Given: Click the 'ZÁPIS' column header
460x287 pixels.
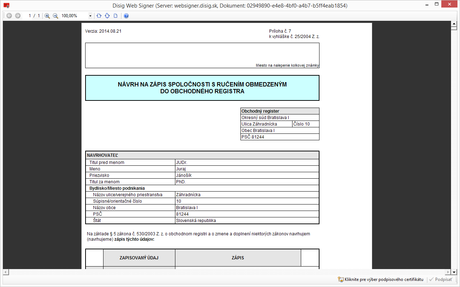Looking at the screenshot, I should click(x=238, y=258).
